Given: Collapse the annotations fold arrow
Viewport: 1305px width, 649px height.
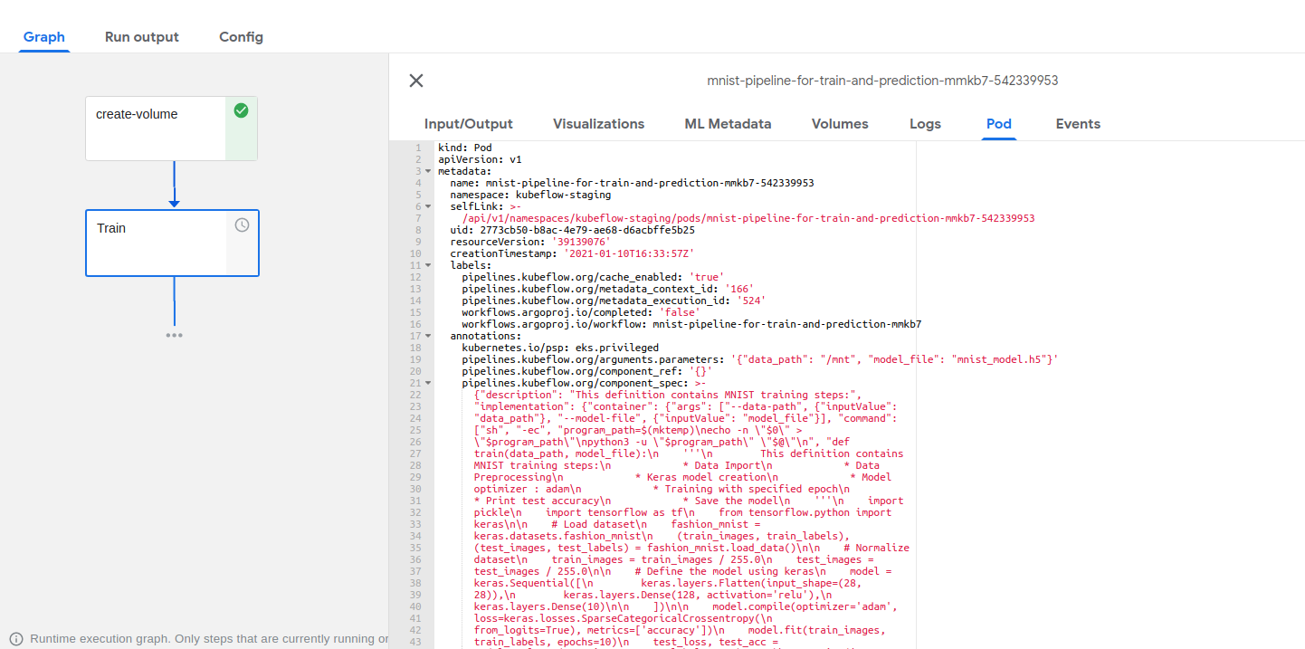Looking at the screenshot, I should (428, 336).
